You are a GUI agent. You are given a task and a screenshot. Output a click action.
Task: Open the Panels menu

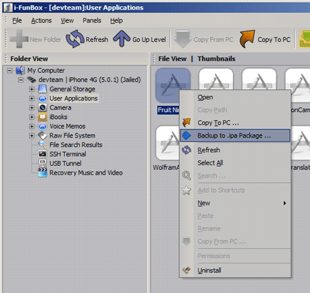point(92,21)
